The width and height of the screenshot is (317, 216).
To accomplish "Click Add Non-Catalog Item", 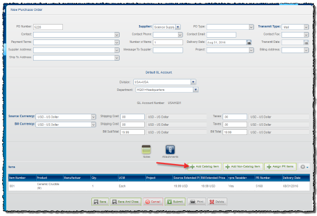I will (x=243, y=167).
